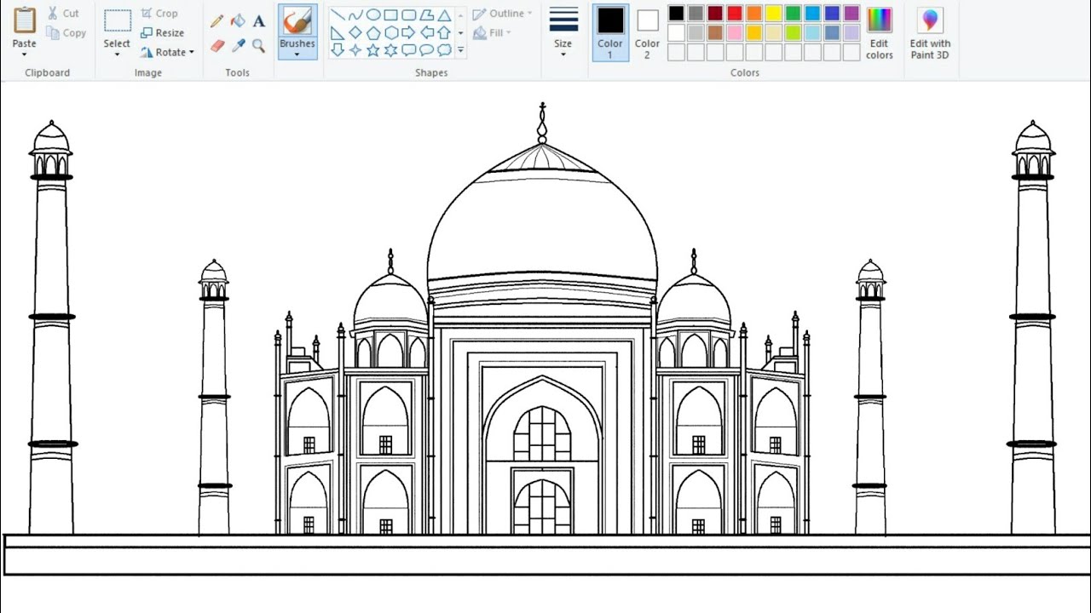Select the Color picker eyedropper tool

coord(238,45)
